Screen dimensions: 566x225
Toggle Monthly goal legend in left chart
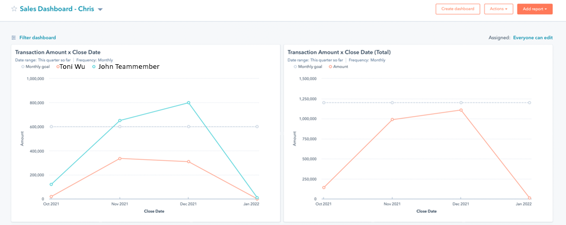(37, 67)
